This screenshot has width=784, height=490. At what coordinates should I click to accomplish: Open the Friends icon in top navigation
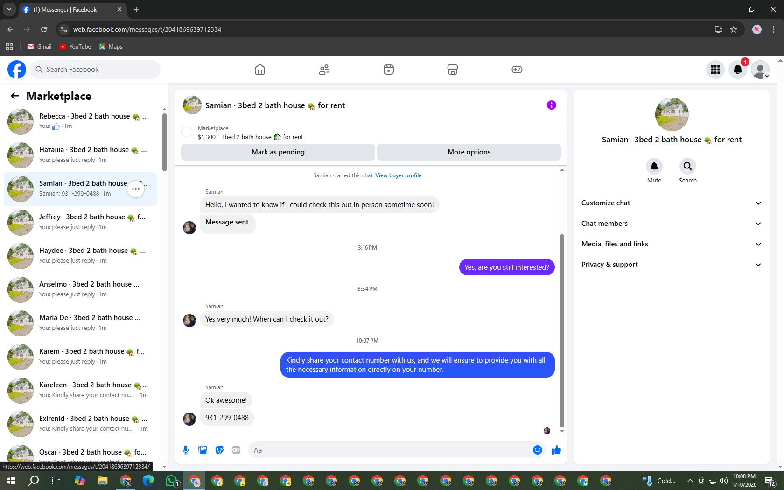(x=324, y=70)
